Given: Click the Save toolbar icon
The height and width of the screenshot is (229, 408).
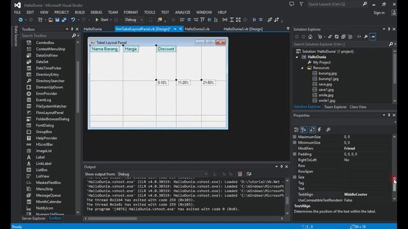Looking at the screenshot, I should (x=57, y=20).
